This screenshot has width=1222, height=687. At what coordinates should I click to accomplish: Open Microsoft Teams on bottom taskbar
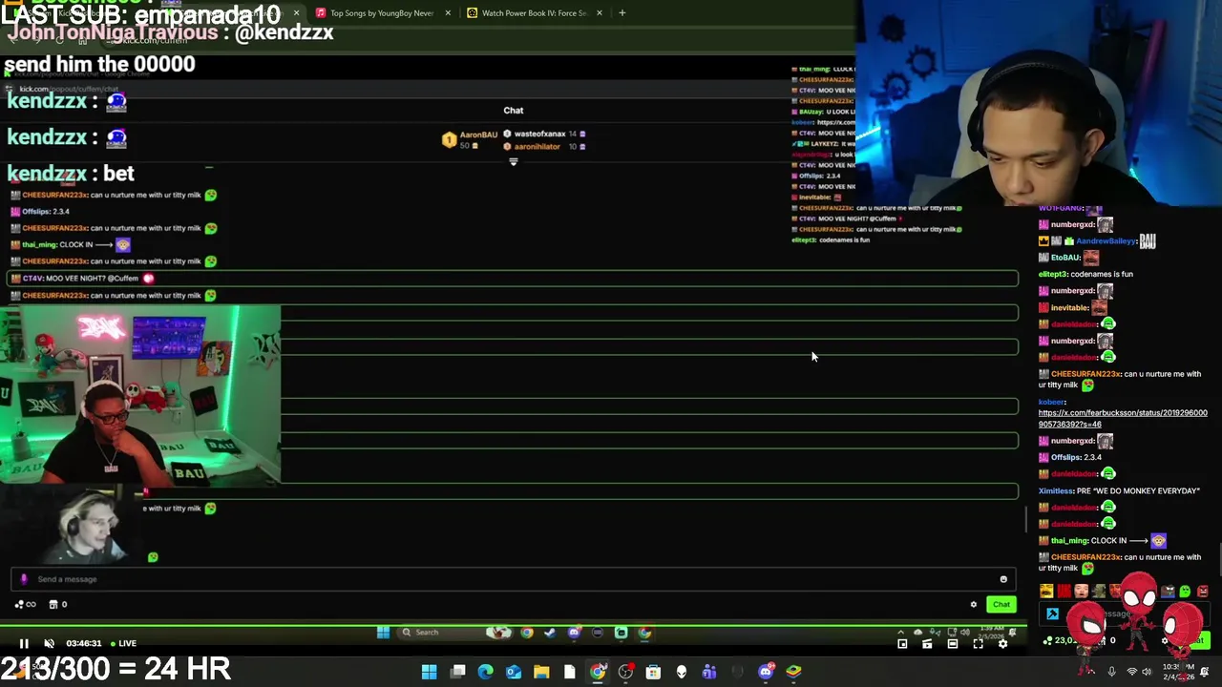tap(709, 672)
